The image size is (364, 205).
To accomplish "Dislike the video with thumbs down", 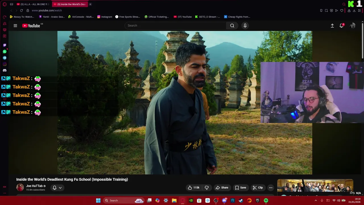I will [x=207, y=188].
